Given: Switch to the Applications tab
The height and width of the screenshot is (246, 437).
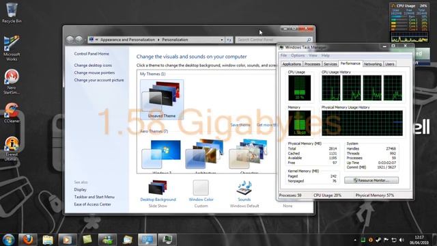Looking at the screenshot, I should [292, 64].
